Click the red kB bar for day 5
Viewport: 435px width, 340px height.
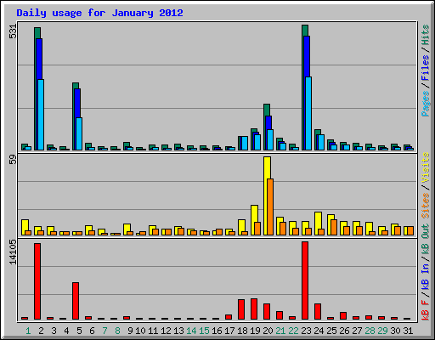(76, 301)
